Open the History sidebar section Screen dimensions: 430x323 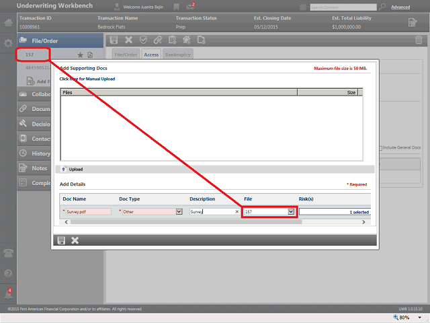coord(34,153)
